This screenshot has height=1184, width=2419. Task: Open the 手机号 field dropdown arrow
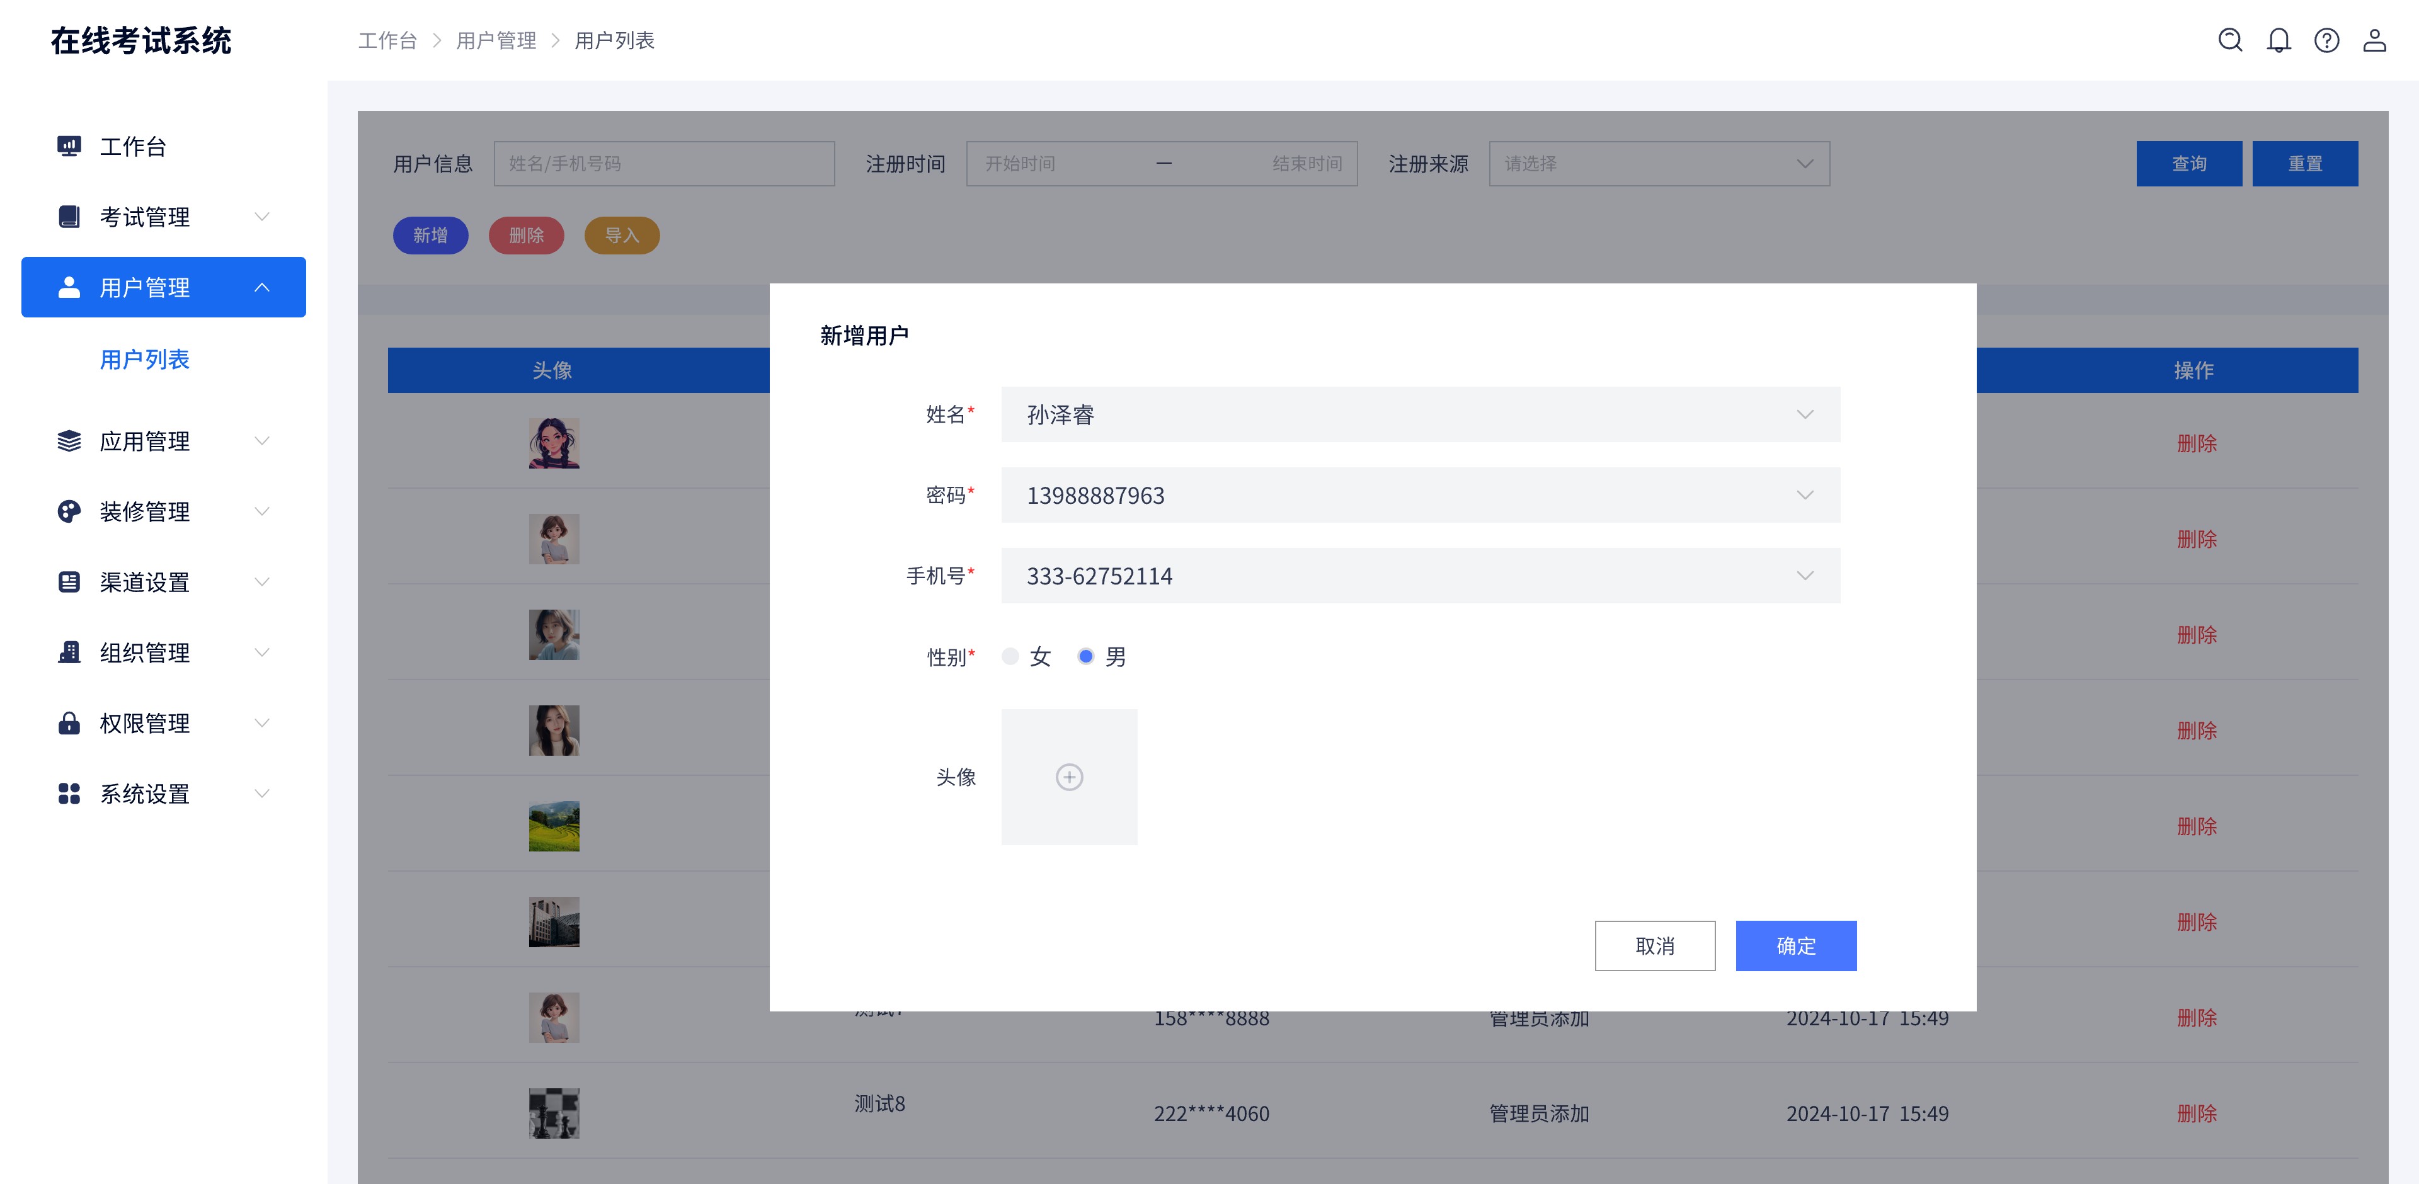[x=1804, y=576]
